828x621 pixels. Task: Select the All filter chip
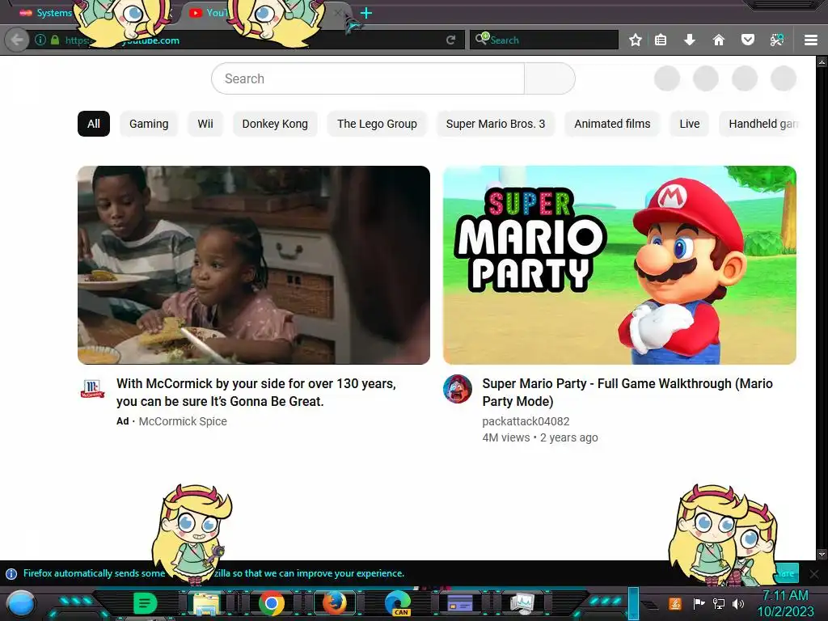pyautogui.click(x=94, y=124)
